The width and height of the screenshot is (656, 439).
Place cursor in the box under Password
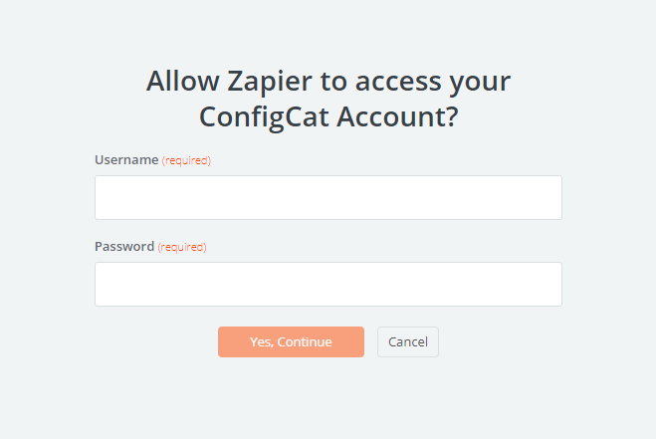point(328,284)
